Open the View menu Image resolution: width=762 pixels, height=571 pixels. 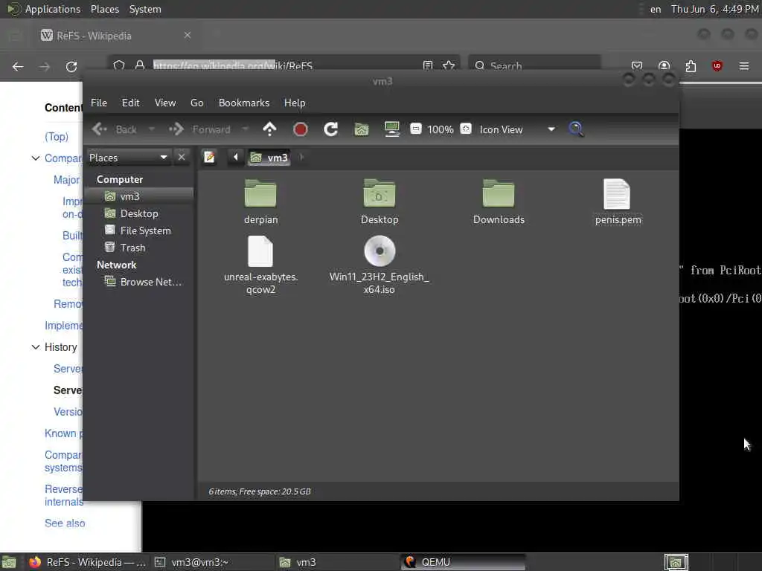point(165,103)
